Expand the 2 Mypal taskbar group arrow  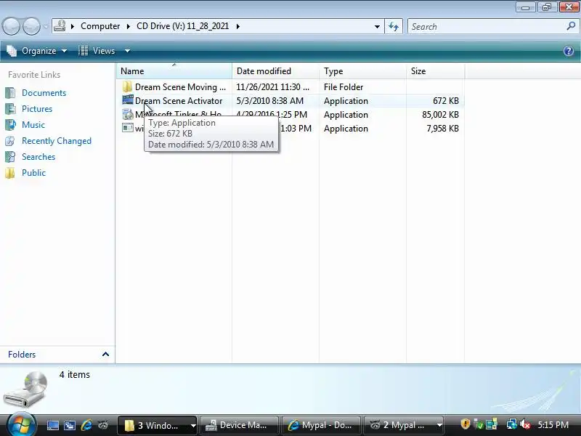[439, 425]
